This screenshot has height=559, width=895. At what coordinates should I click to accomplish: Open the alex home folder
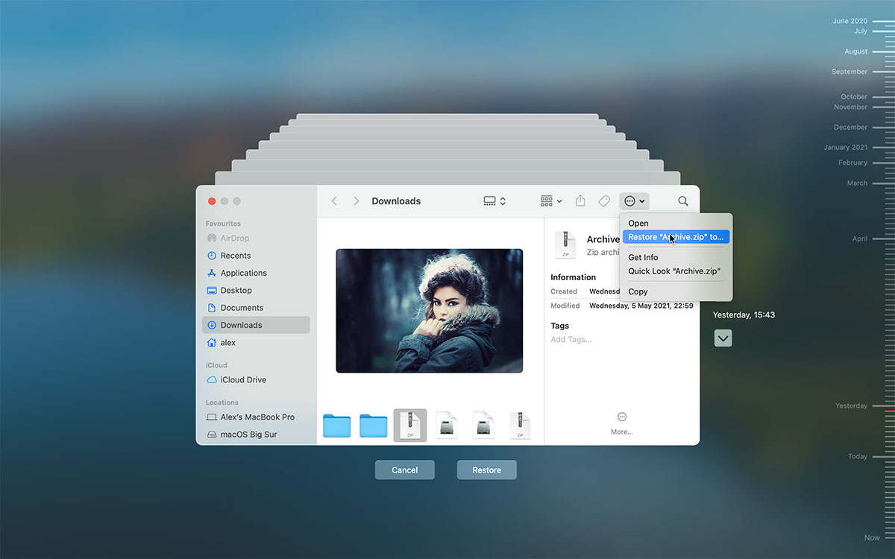tap(256, 343)
